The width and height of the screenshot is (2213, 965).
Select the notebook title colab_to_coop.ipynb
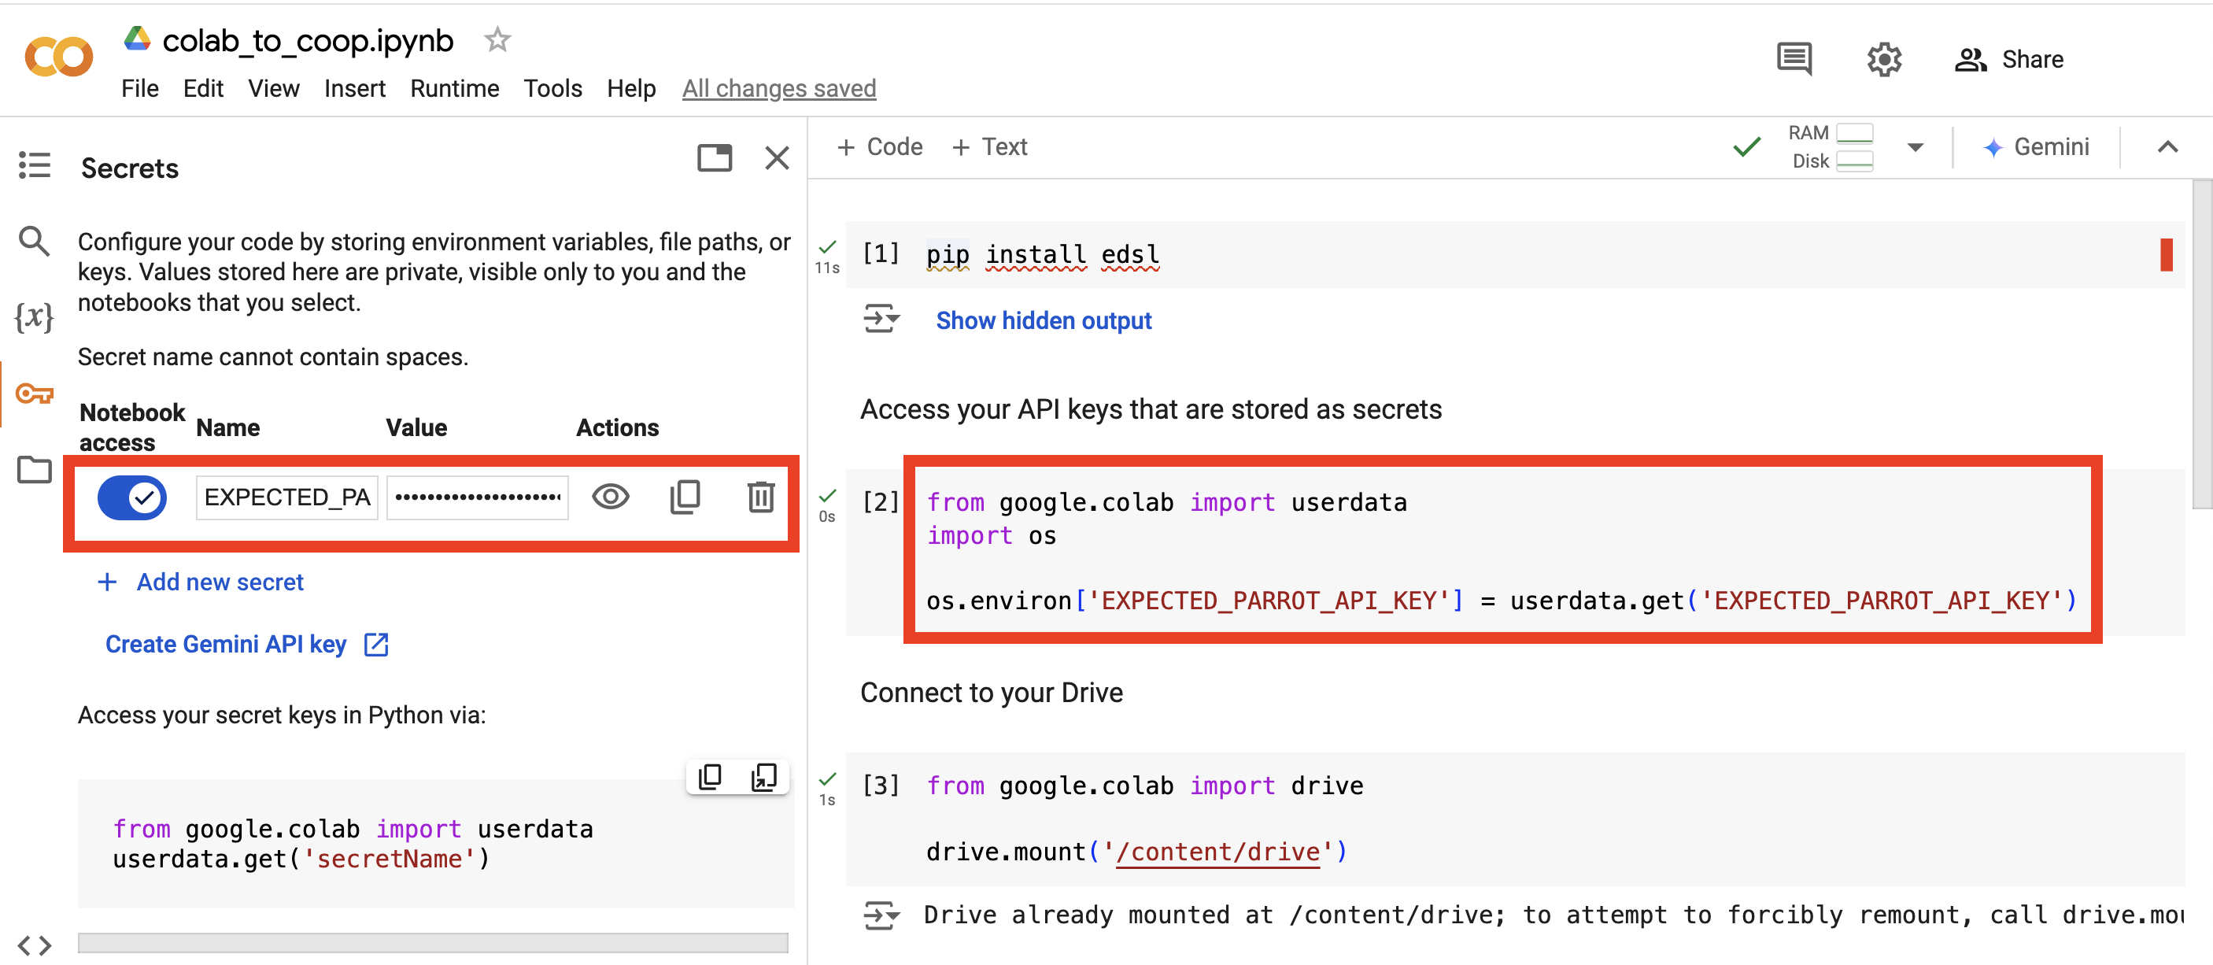[308, 39]
